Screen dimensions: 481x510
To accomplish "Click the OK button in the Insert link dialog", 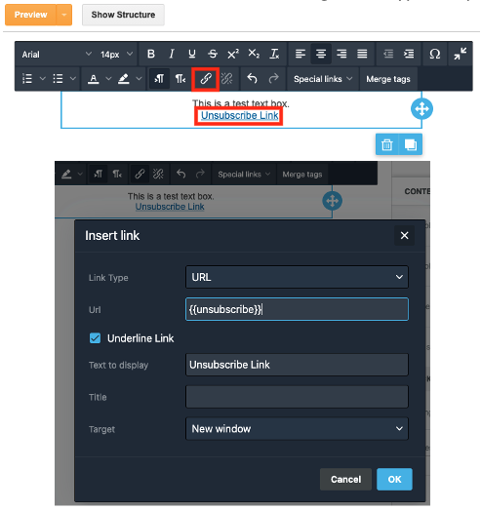I will coord(394,479).
